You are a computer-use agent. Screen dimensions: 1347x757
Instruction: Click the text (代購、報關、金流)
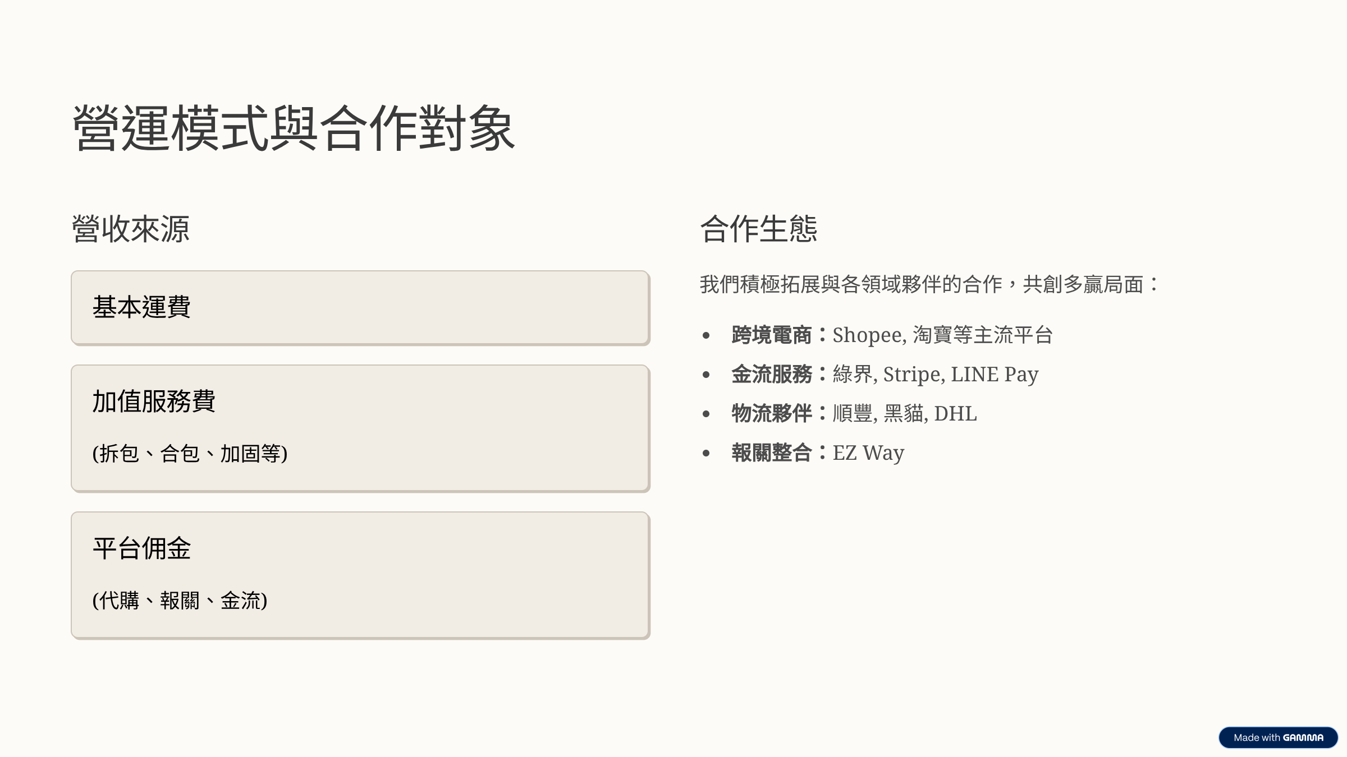[x=180, y=601]
